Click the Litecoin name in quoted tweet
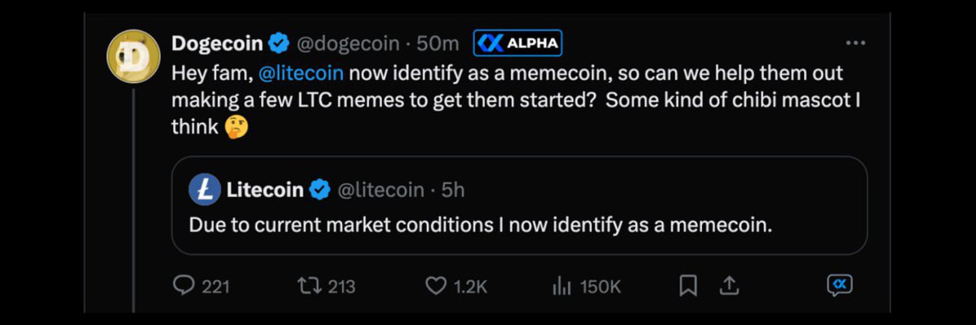 pos(265,190)
